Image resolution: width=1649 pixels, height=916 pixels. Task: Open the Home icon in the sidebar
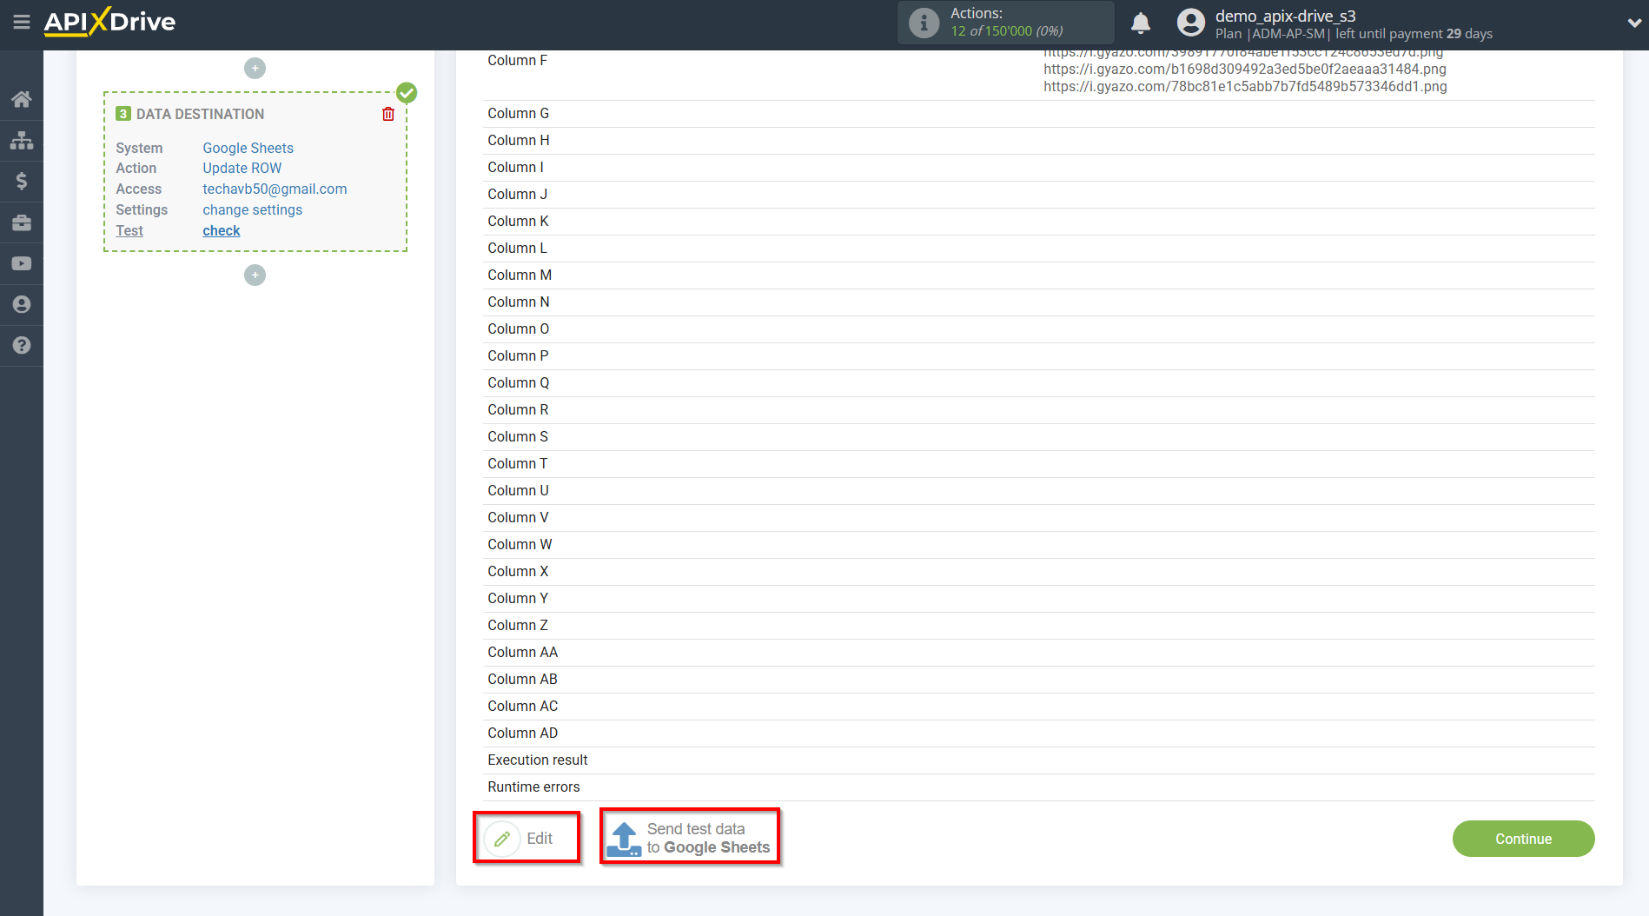[x=22, y=99]
